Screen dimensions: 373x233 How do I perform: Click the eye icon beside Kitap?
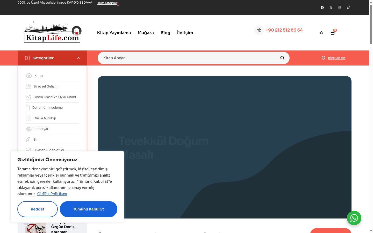tap(29, 76)
